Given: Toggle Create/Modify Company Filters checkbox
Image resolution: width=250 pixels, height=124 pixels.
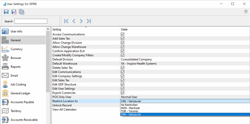Looking at the screenshot, I should [122, 55].
